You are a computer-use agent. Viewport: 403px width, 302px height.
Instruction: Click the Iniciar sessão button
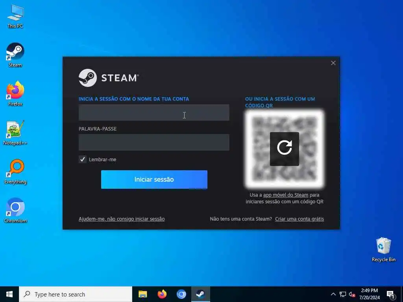[x=154, y=179]
